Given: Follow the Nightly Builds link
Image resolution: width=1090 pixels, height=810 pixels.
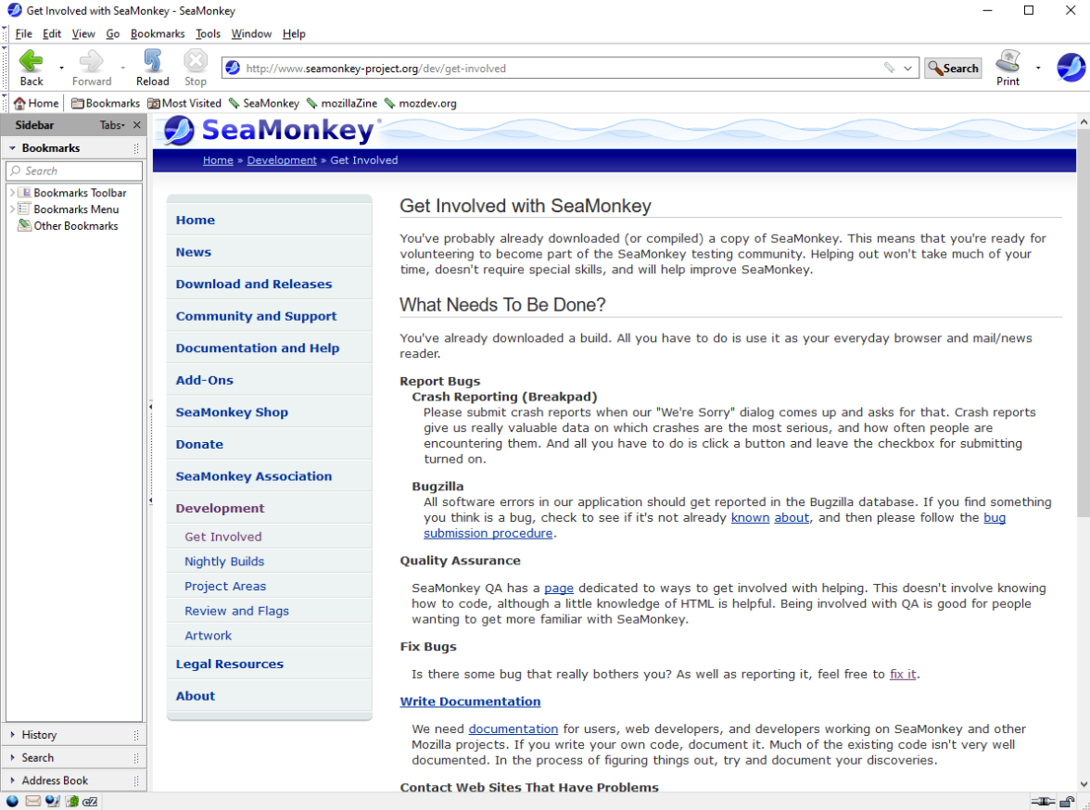Looking at the screenshot, I should 224,562.
